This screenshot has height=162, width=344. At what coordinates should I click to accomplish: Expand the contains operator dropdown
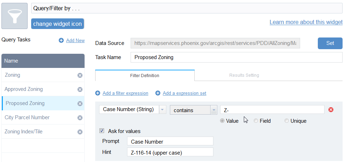coord(214,110)
